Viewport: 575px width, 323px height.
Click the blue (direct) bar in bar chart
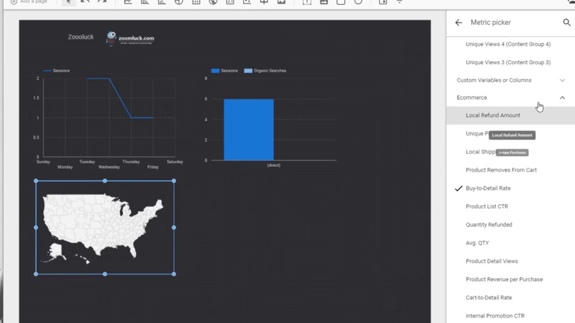[x=248, y=130]
